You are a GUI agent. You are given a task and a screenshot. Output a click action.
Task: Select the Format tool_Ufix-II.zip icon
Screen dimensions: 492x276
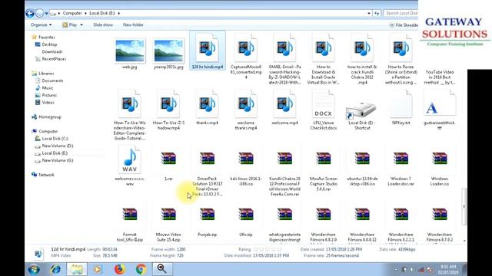pos(130,215)
